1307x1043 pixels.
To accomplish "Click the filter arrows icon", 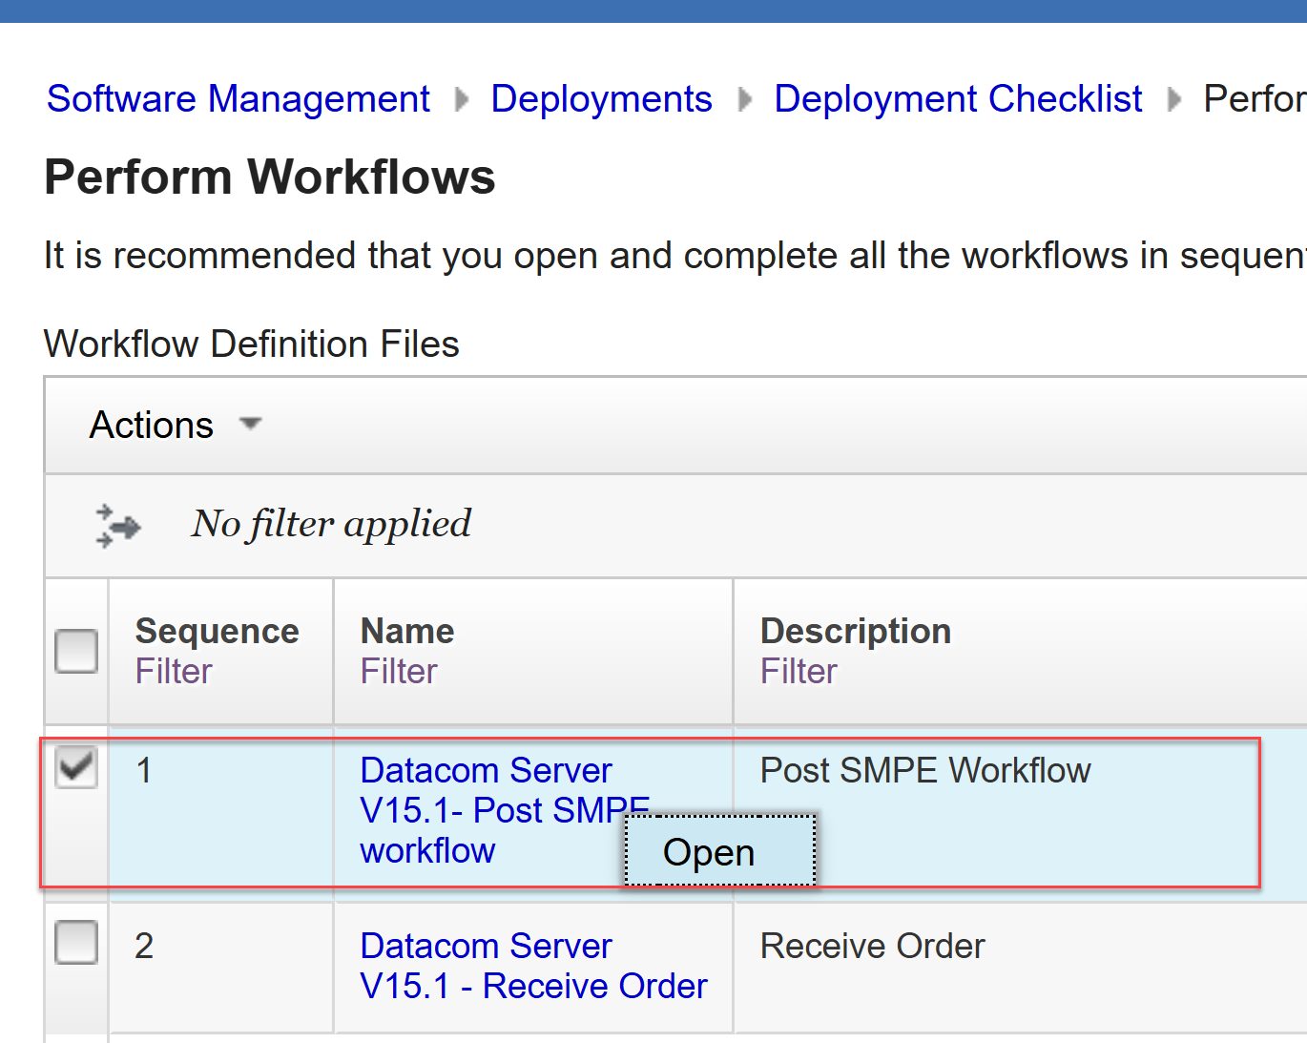I will [118, 526].
